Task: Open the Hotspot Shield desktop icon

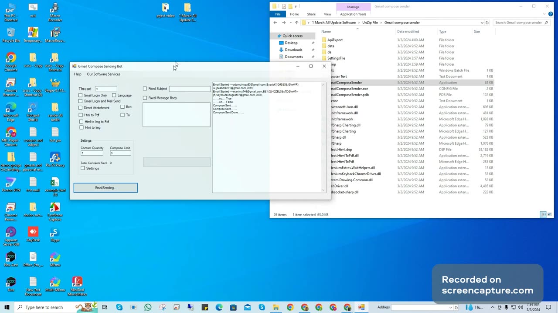Action: point(33,112)
